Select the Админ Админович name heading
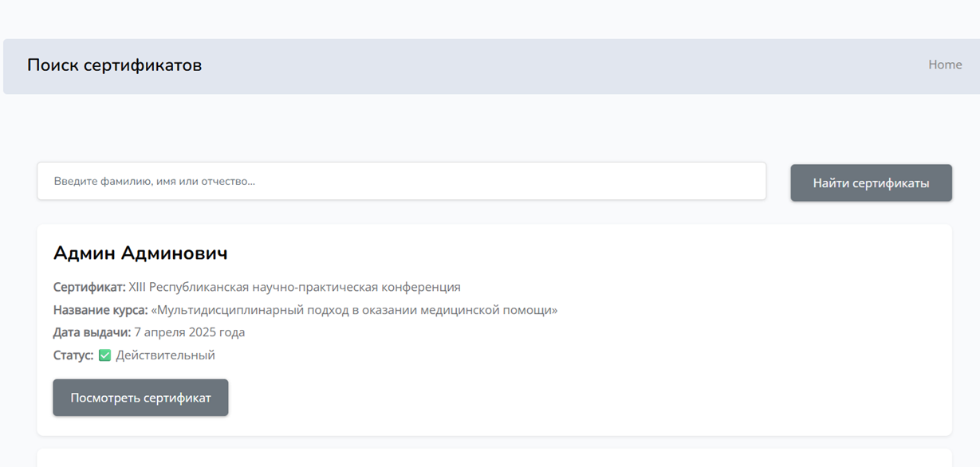Viewport: 980px width, 467px height. (x=140, y=253)
